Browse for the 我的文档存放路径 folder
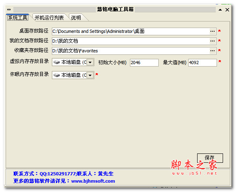The height and width of the screenshot is (192, 236). [213, 41]
